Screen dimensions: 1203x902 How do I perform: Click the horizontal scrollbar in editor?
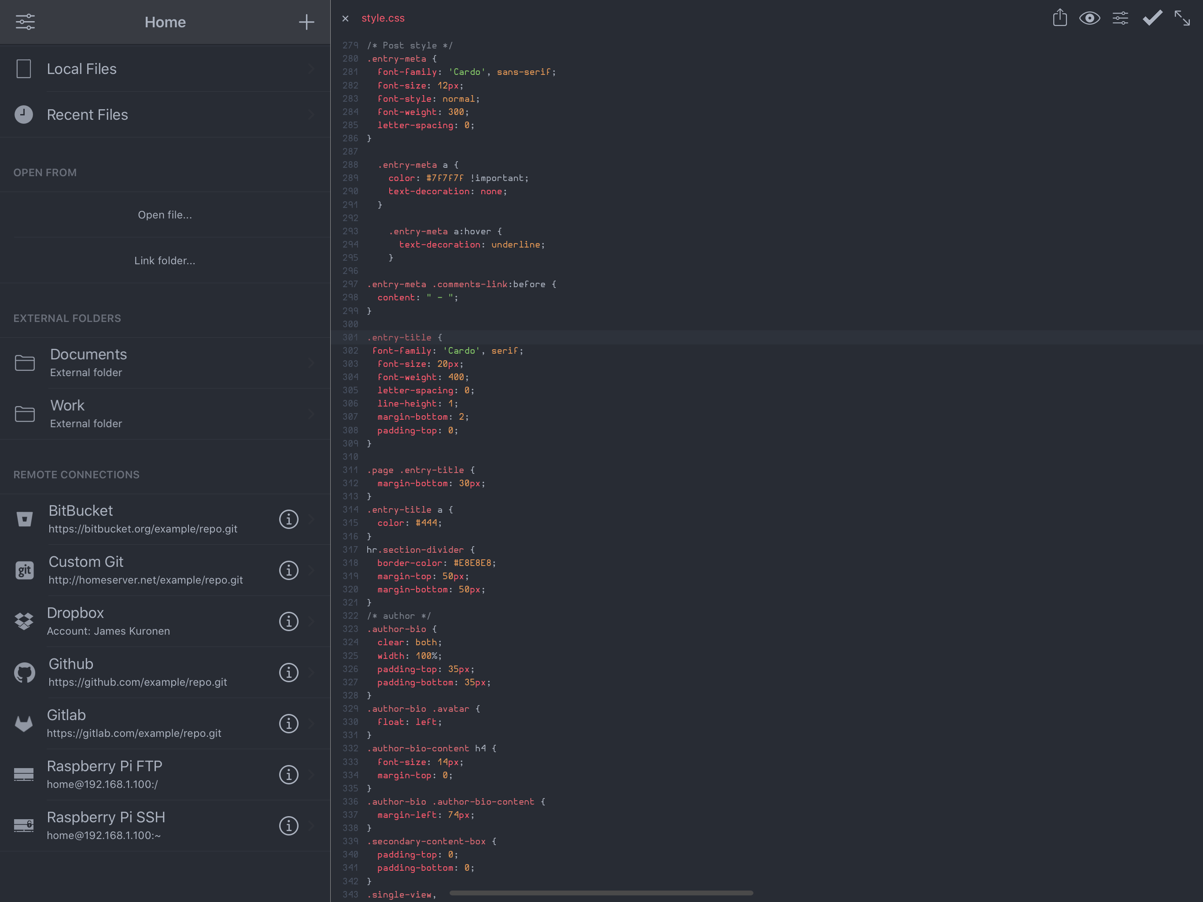(601, 893)
